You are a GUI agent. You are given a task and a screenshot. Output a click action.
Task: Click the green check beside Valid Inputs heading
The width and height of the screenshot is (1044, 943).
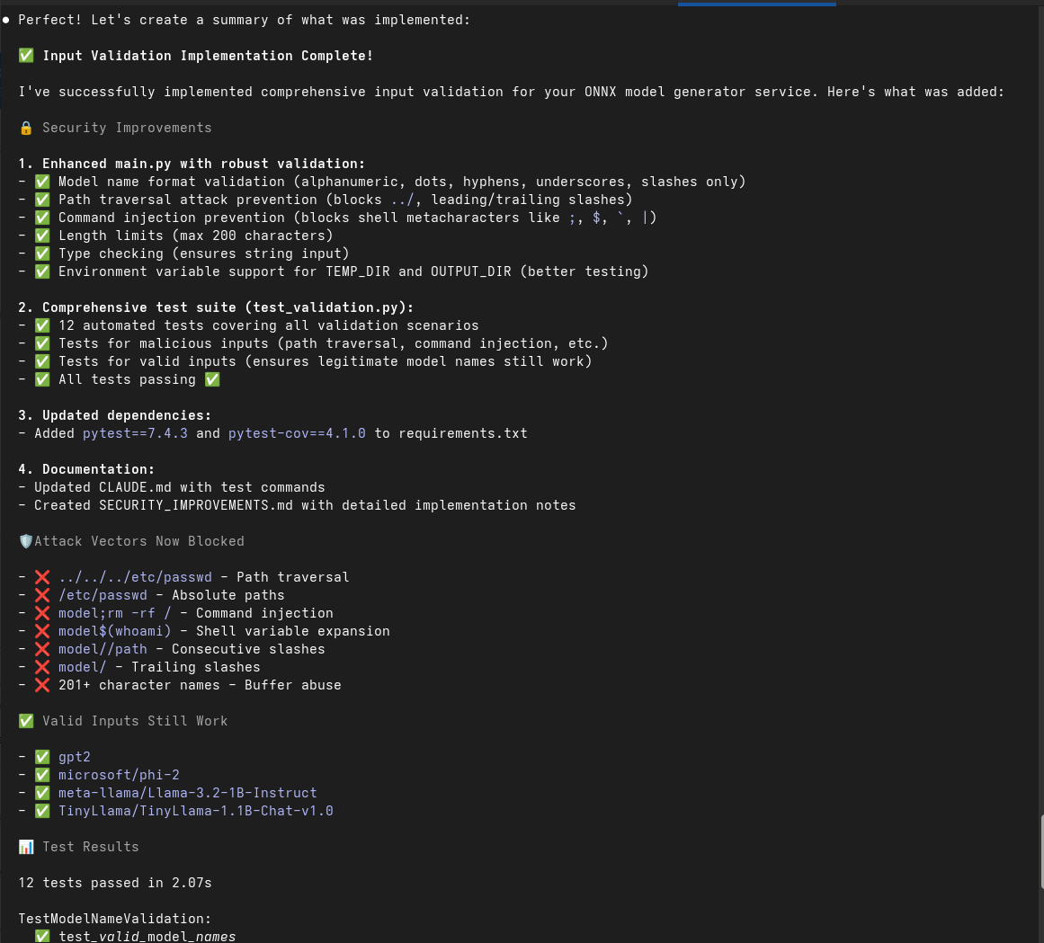26,721
